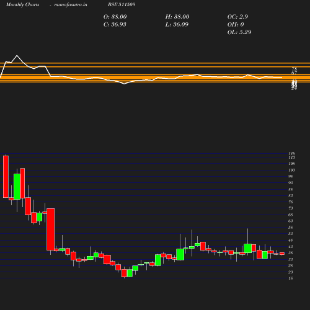The width and height of the screenshot is (310, 310).
Task: Click the 78 price axis label
Action: click(291, 202)
